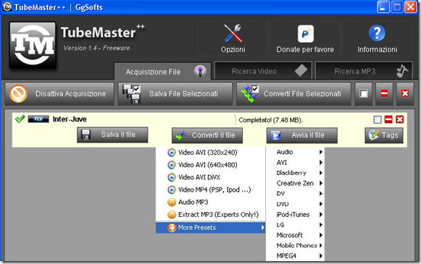Viewport: 421px width, 264px height.
Task: Click the Acquisizione File tab's capture icon
Action: point(200,72)
